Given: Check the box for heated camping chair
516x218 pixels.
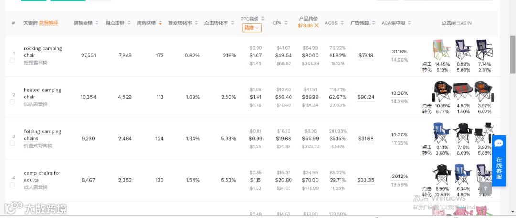Looking at the screenshot, I should coord(12,102).
